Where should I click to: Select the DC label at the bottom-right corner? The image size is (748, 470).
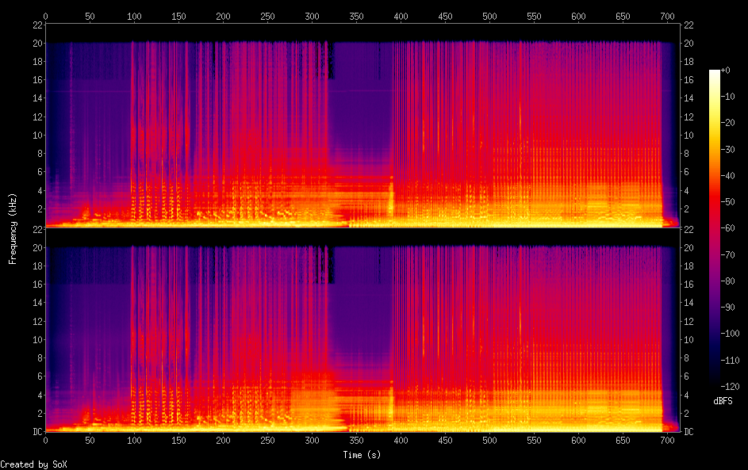689,431
